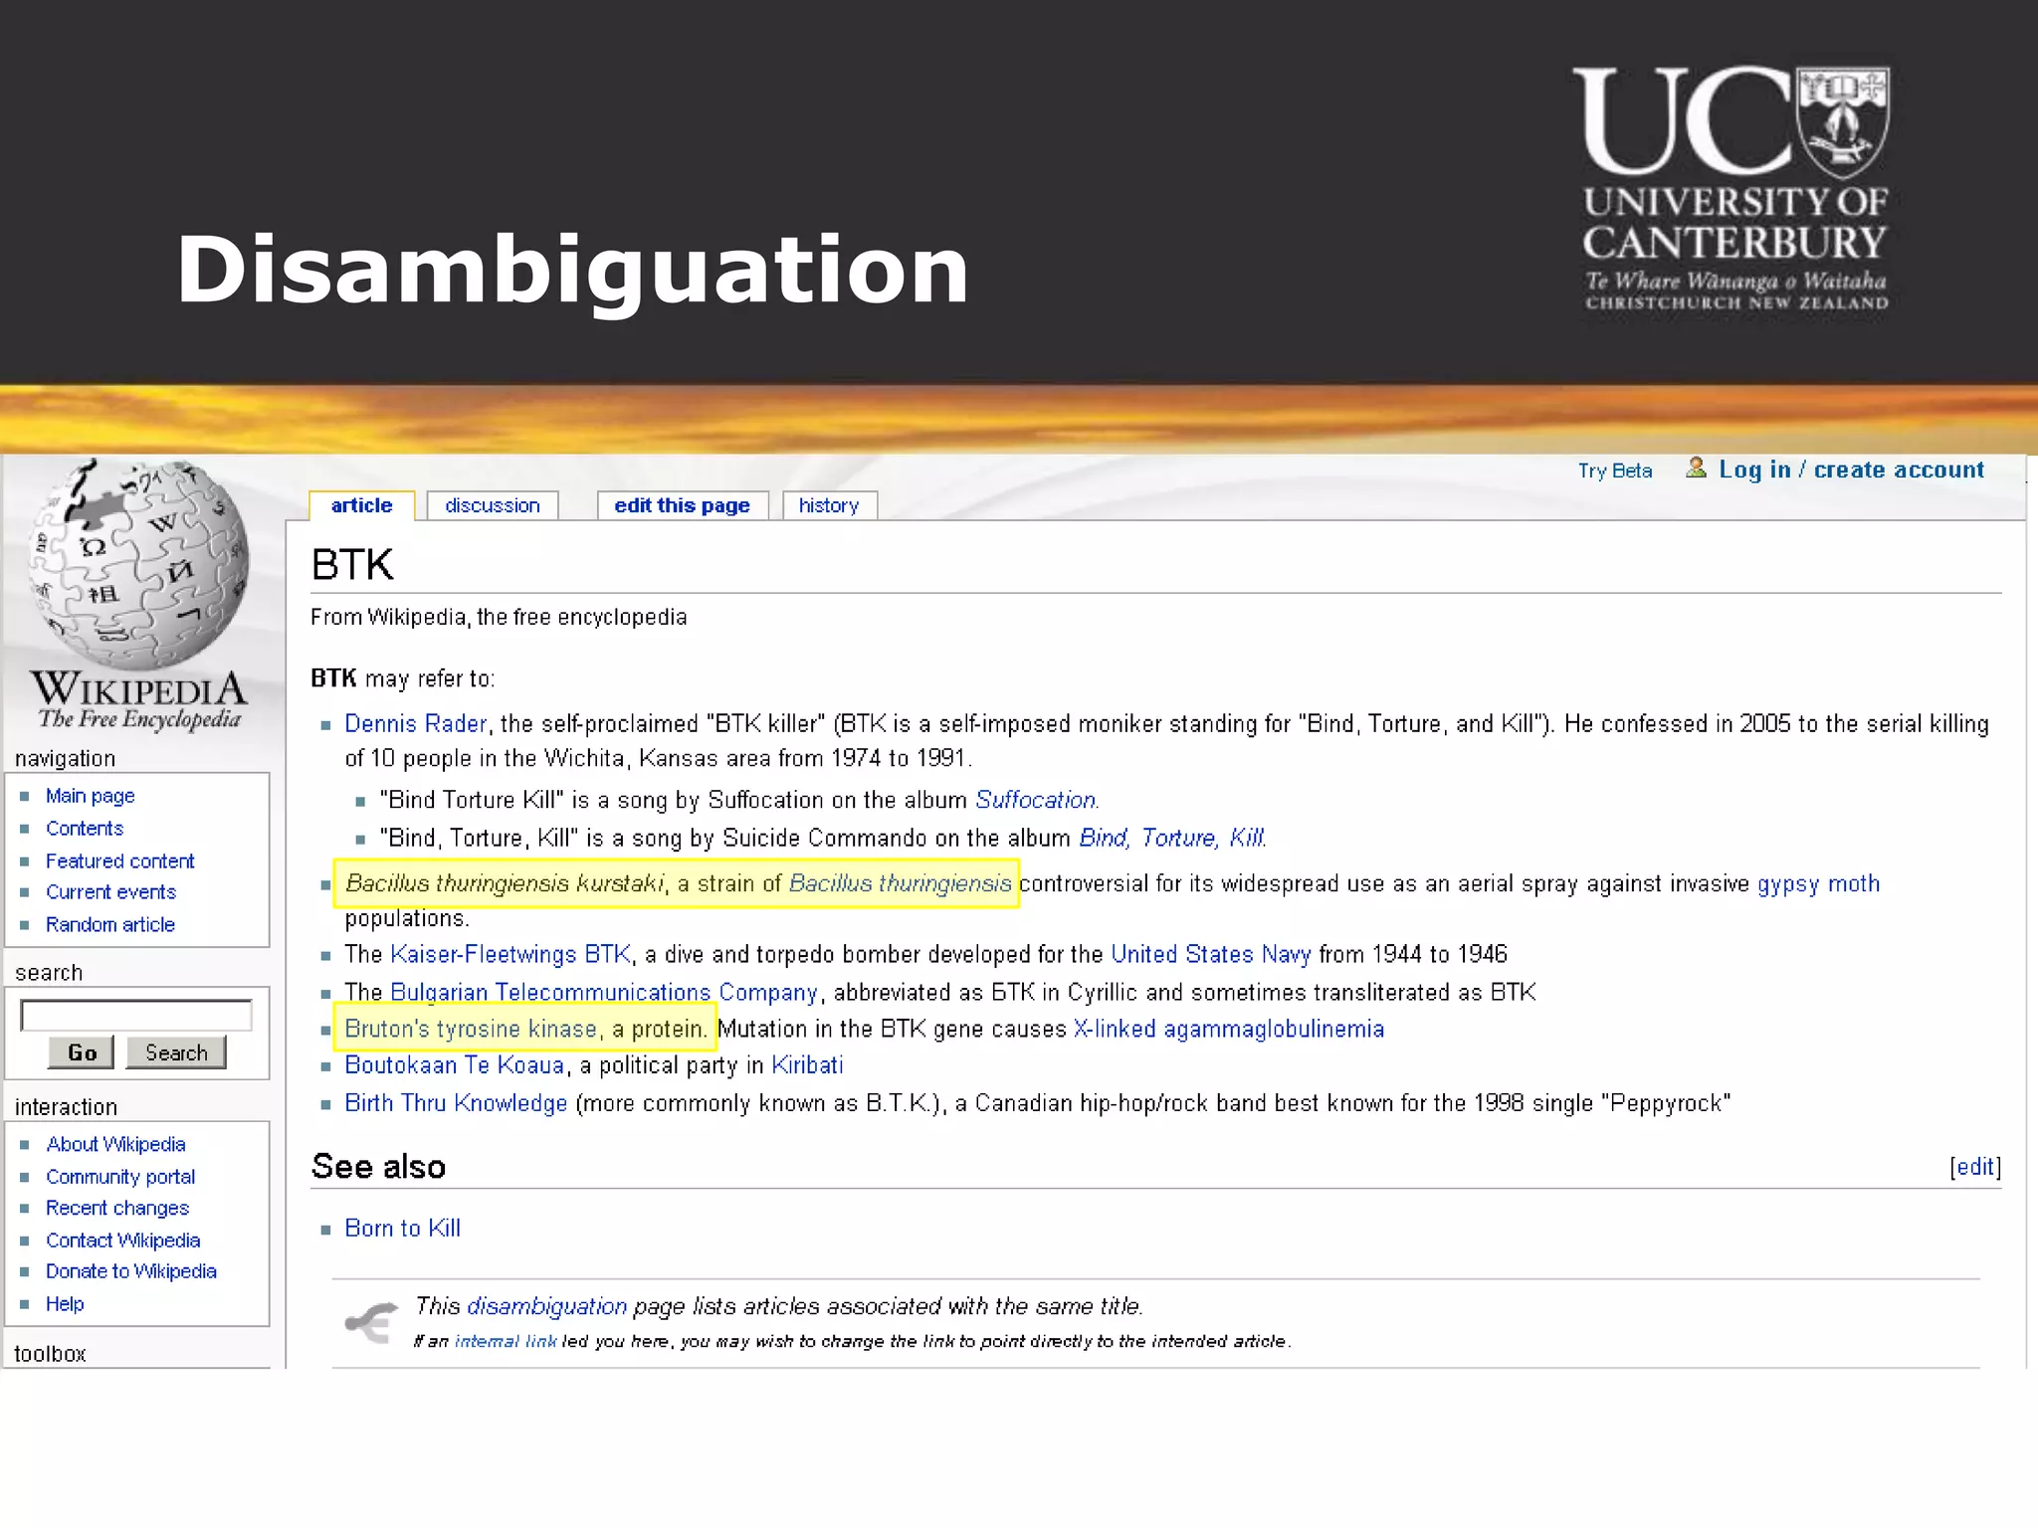Open X-linked agammaglobulinemia article
Image resolution: width=2038 pixels, height=1528 pixels.
[x=1229, y=1029]
